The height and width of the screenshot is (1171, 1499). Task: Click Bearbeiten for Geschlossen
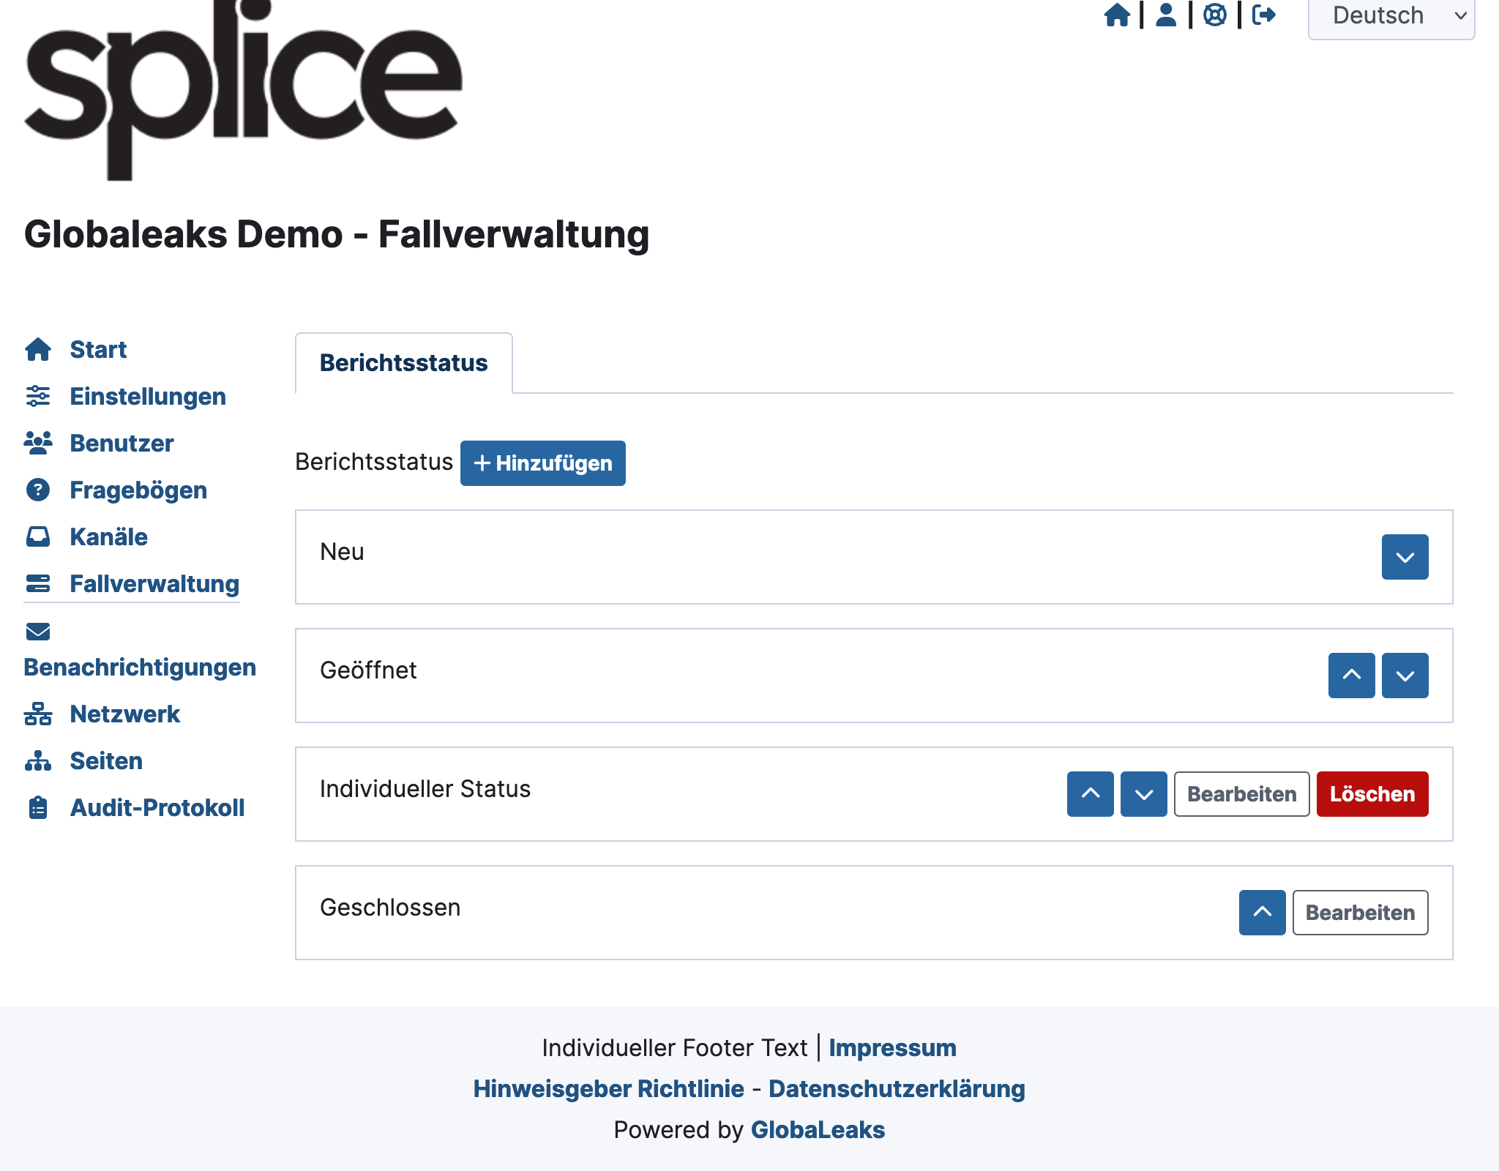click(x=1361, y=913)
